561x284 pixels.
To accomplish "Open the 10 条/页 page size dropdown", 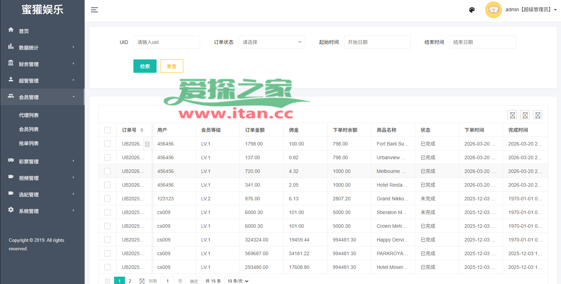I will tap(238, 281).
